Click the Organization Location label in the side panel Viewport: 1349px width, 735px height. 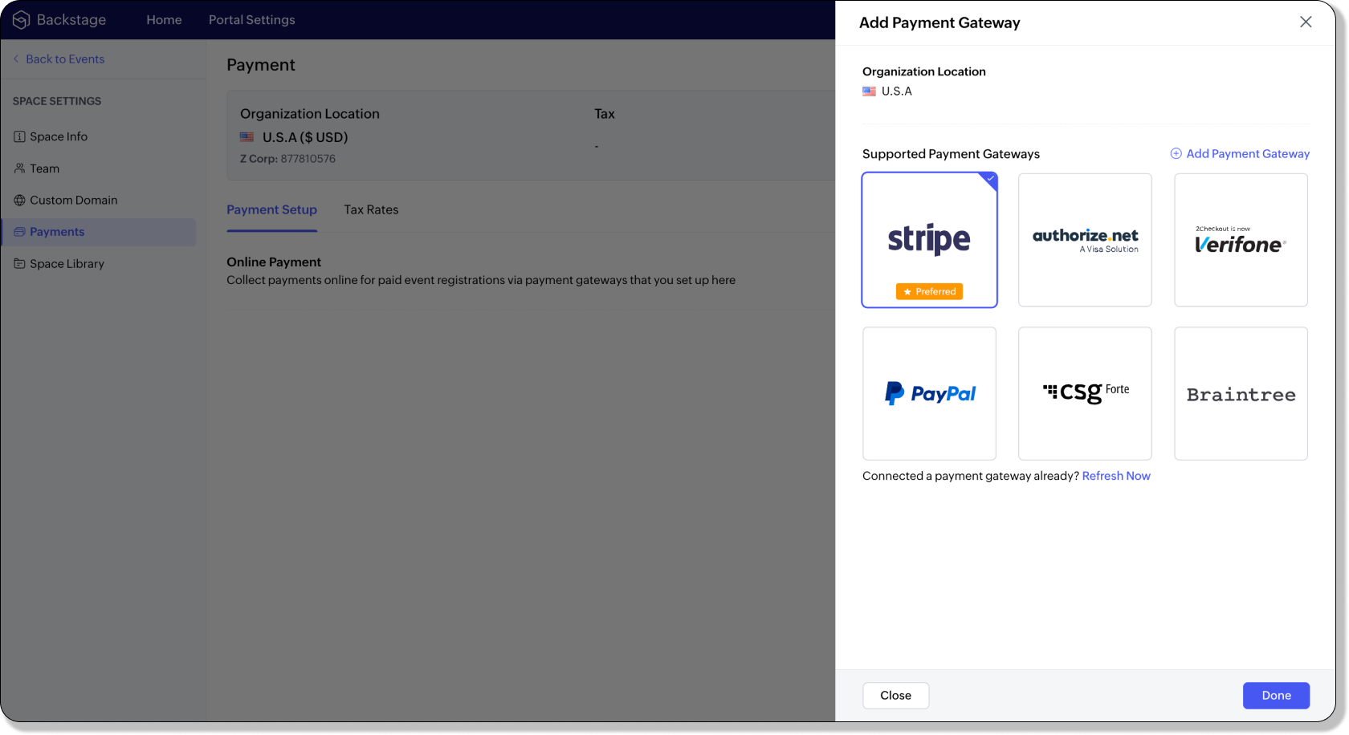coord(924,71)
